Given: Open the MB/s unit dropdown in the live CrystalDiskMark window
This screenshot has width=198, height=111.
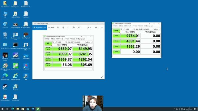Looking at the screenshot, I should pos(157,29).
